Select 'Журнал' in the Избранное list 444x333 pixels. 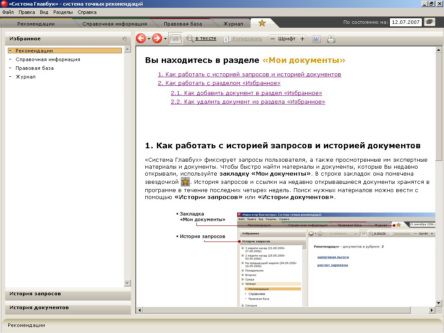coord(26,77)
